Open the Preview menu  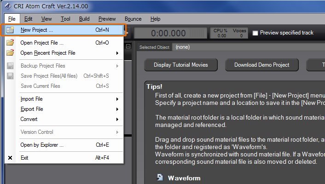coord(107,19)
